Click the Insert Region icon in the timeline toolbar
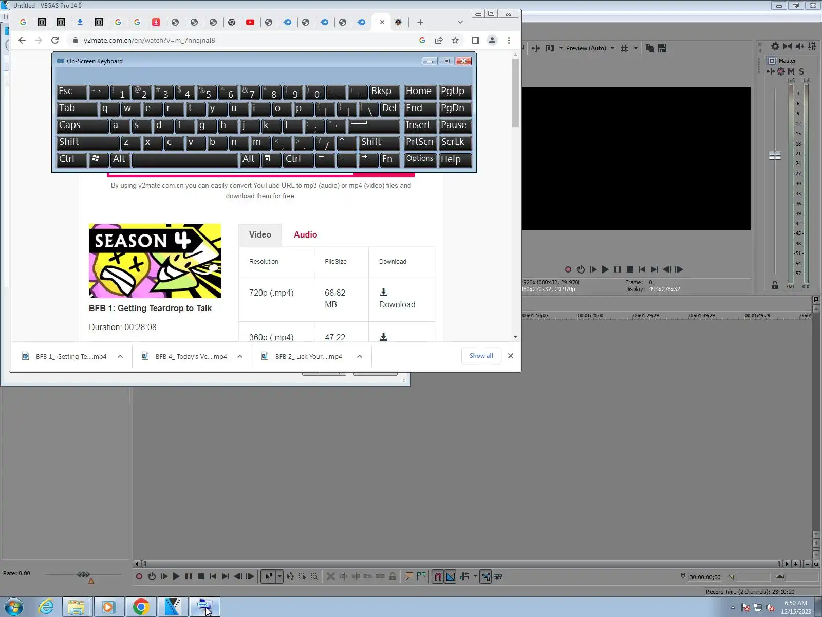Screen dimensions: 822x617 pos(422,577)
